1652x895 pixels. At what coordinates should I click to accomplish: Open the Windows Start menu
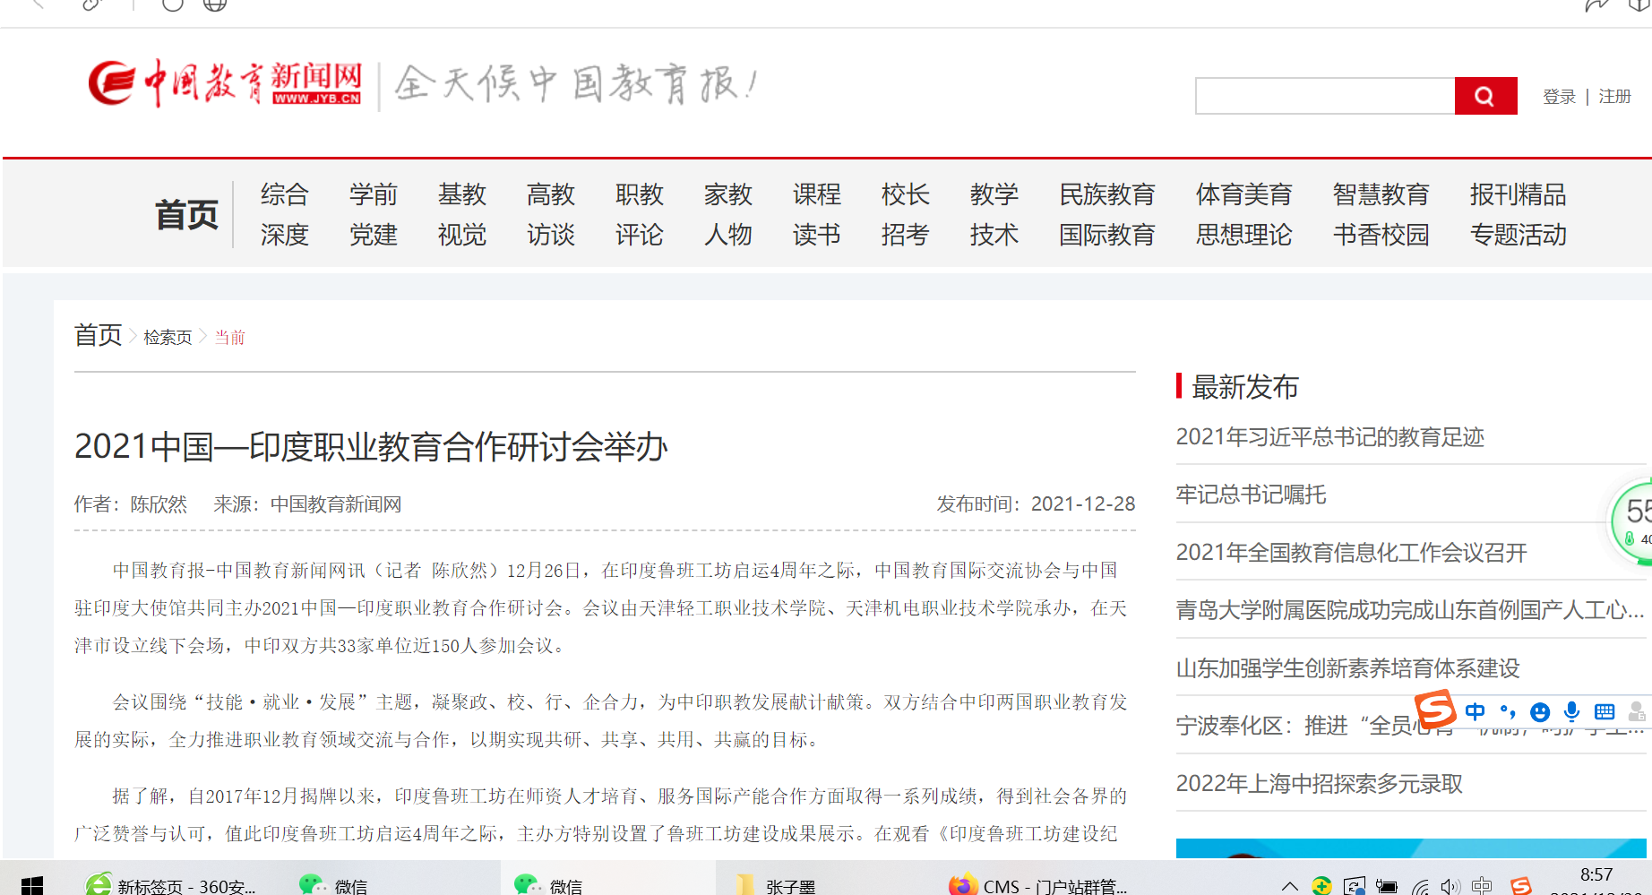31,885
